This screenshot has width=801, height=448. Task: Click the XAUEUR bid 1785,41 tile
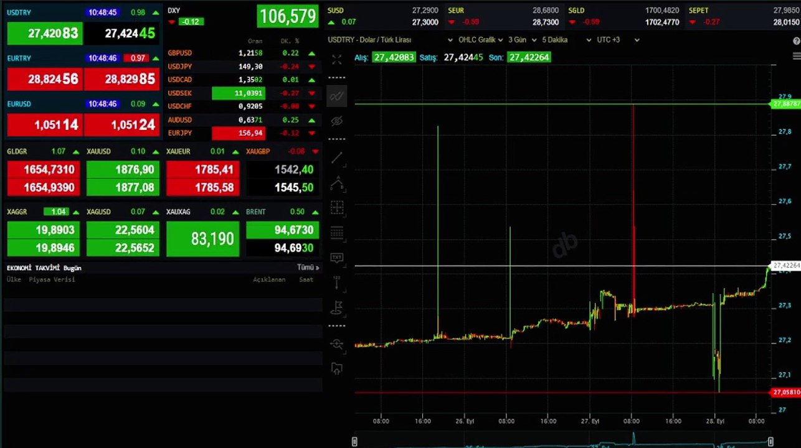[x=203, y=170]
